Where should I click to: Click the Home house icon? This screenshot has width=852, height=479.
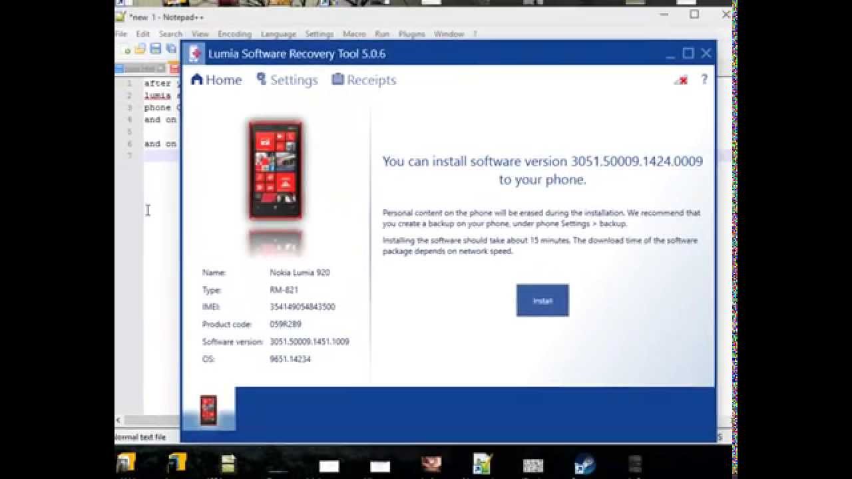(196, 79)
